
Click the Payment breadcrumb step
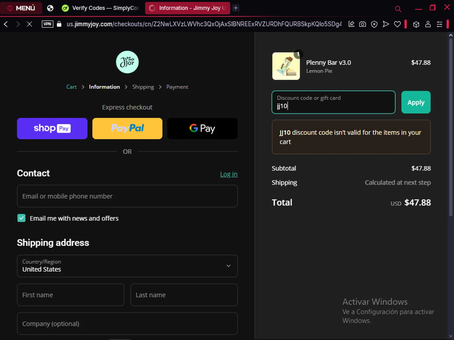point(177,87)
